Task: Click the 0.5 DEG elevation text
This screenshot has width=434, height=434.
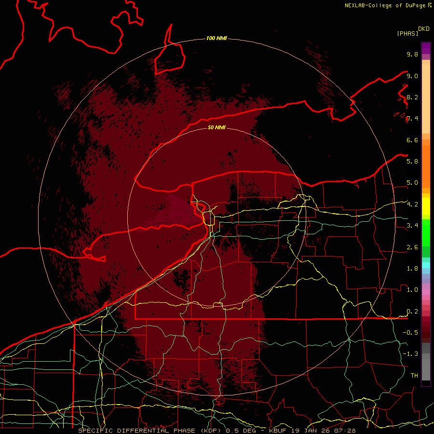Action: (x=241, y=431)
